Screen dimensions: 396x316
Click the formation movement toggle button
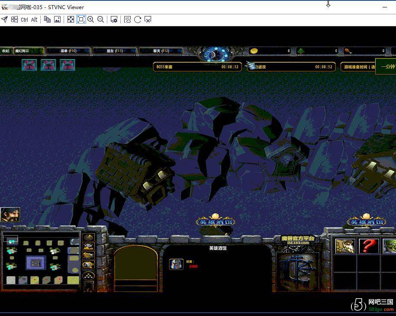88,276
